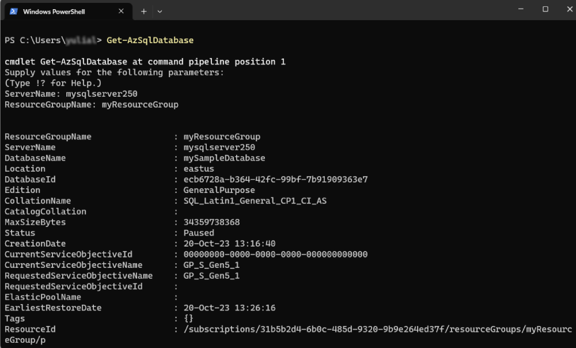Click the Tags label
This screenshot has height=348, width=576.
click(15, 318)
